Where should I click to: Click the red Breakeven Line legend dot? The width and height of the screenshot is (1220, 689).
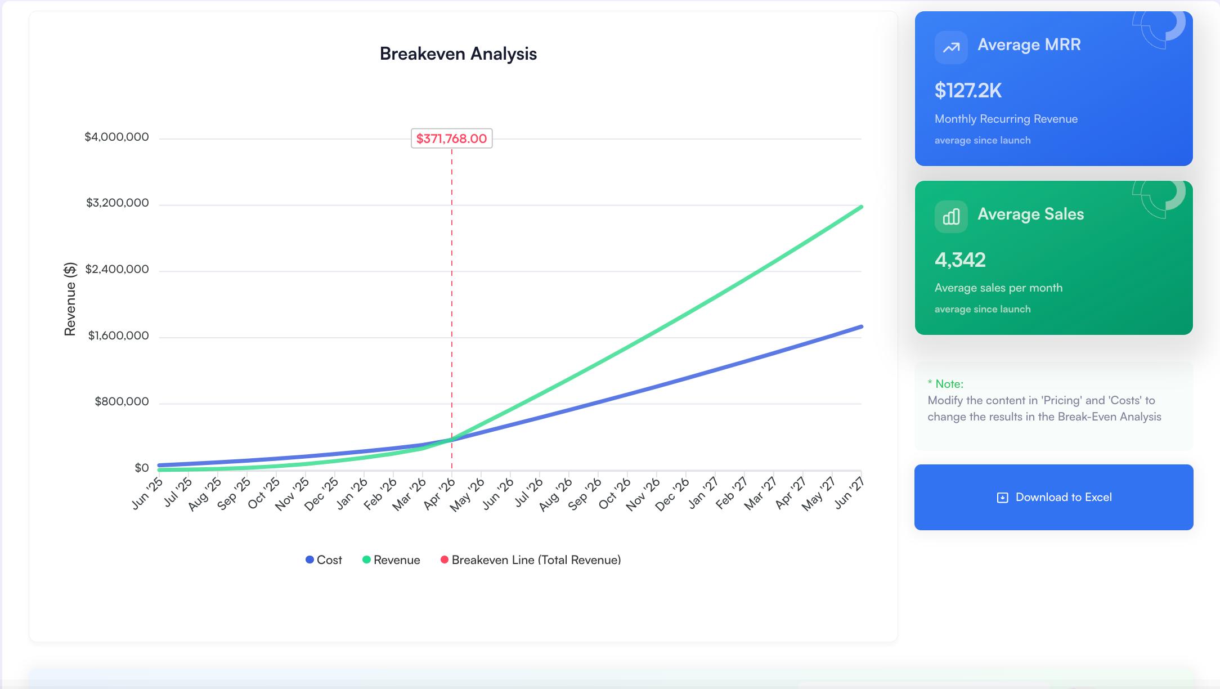point(445,560)
